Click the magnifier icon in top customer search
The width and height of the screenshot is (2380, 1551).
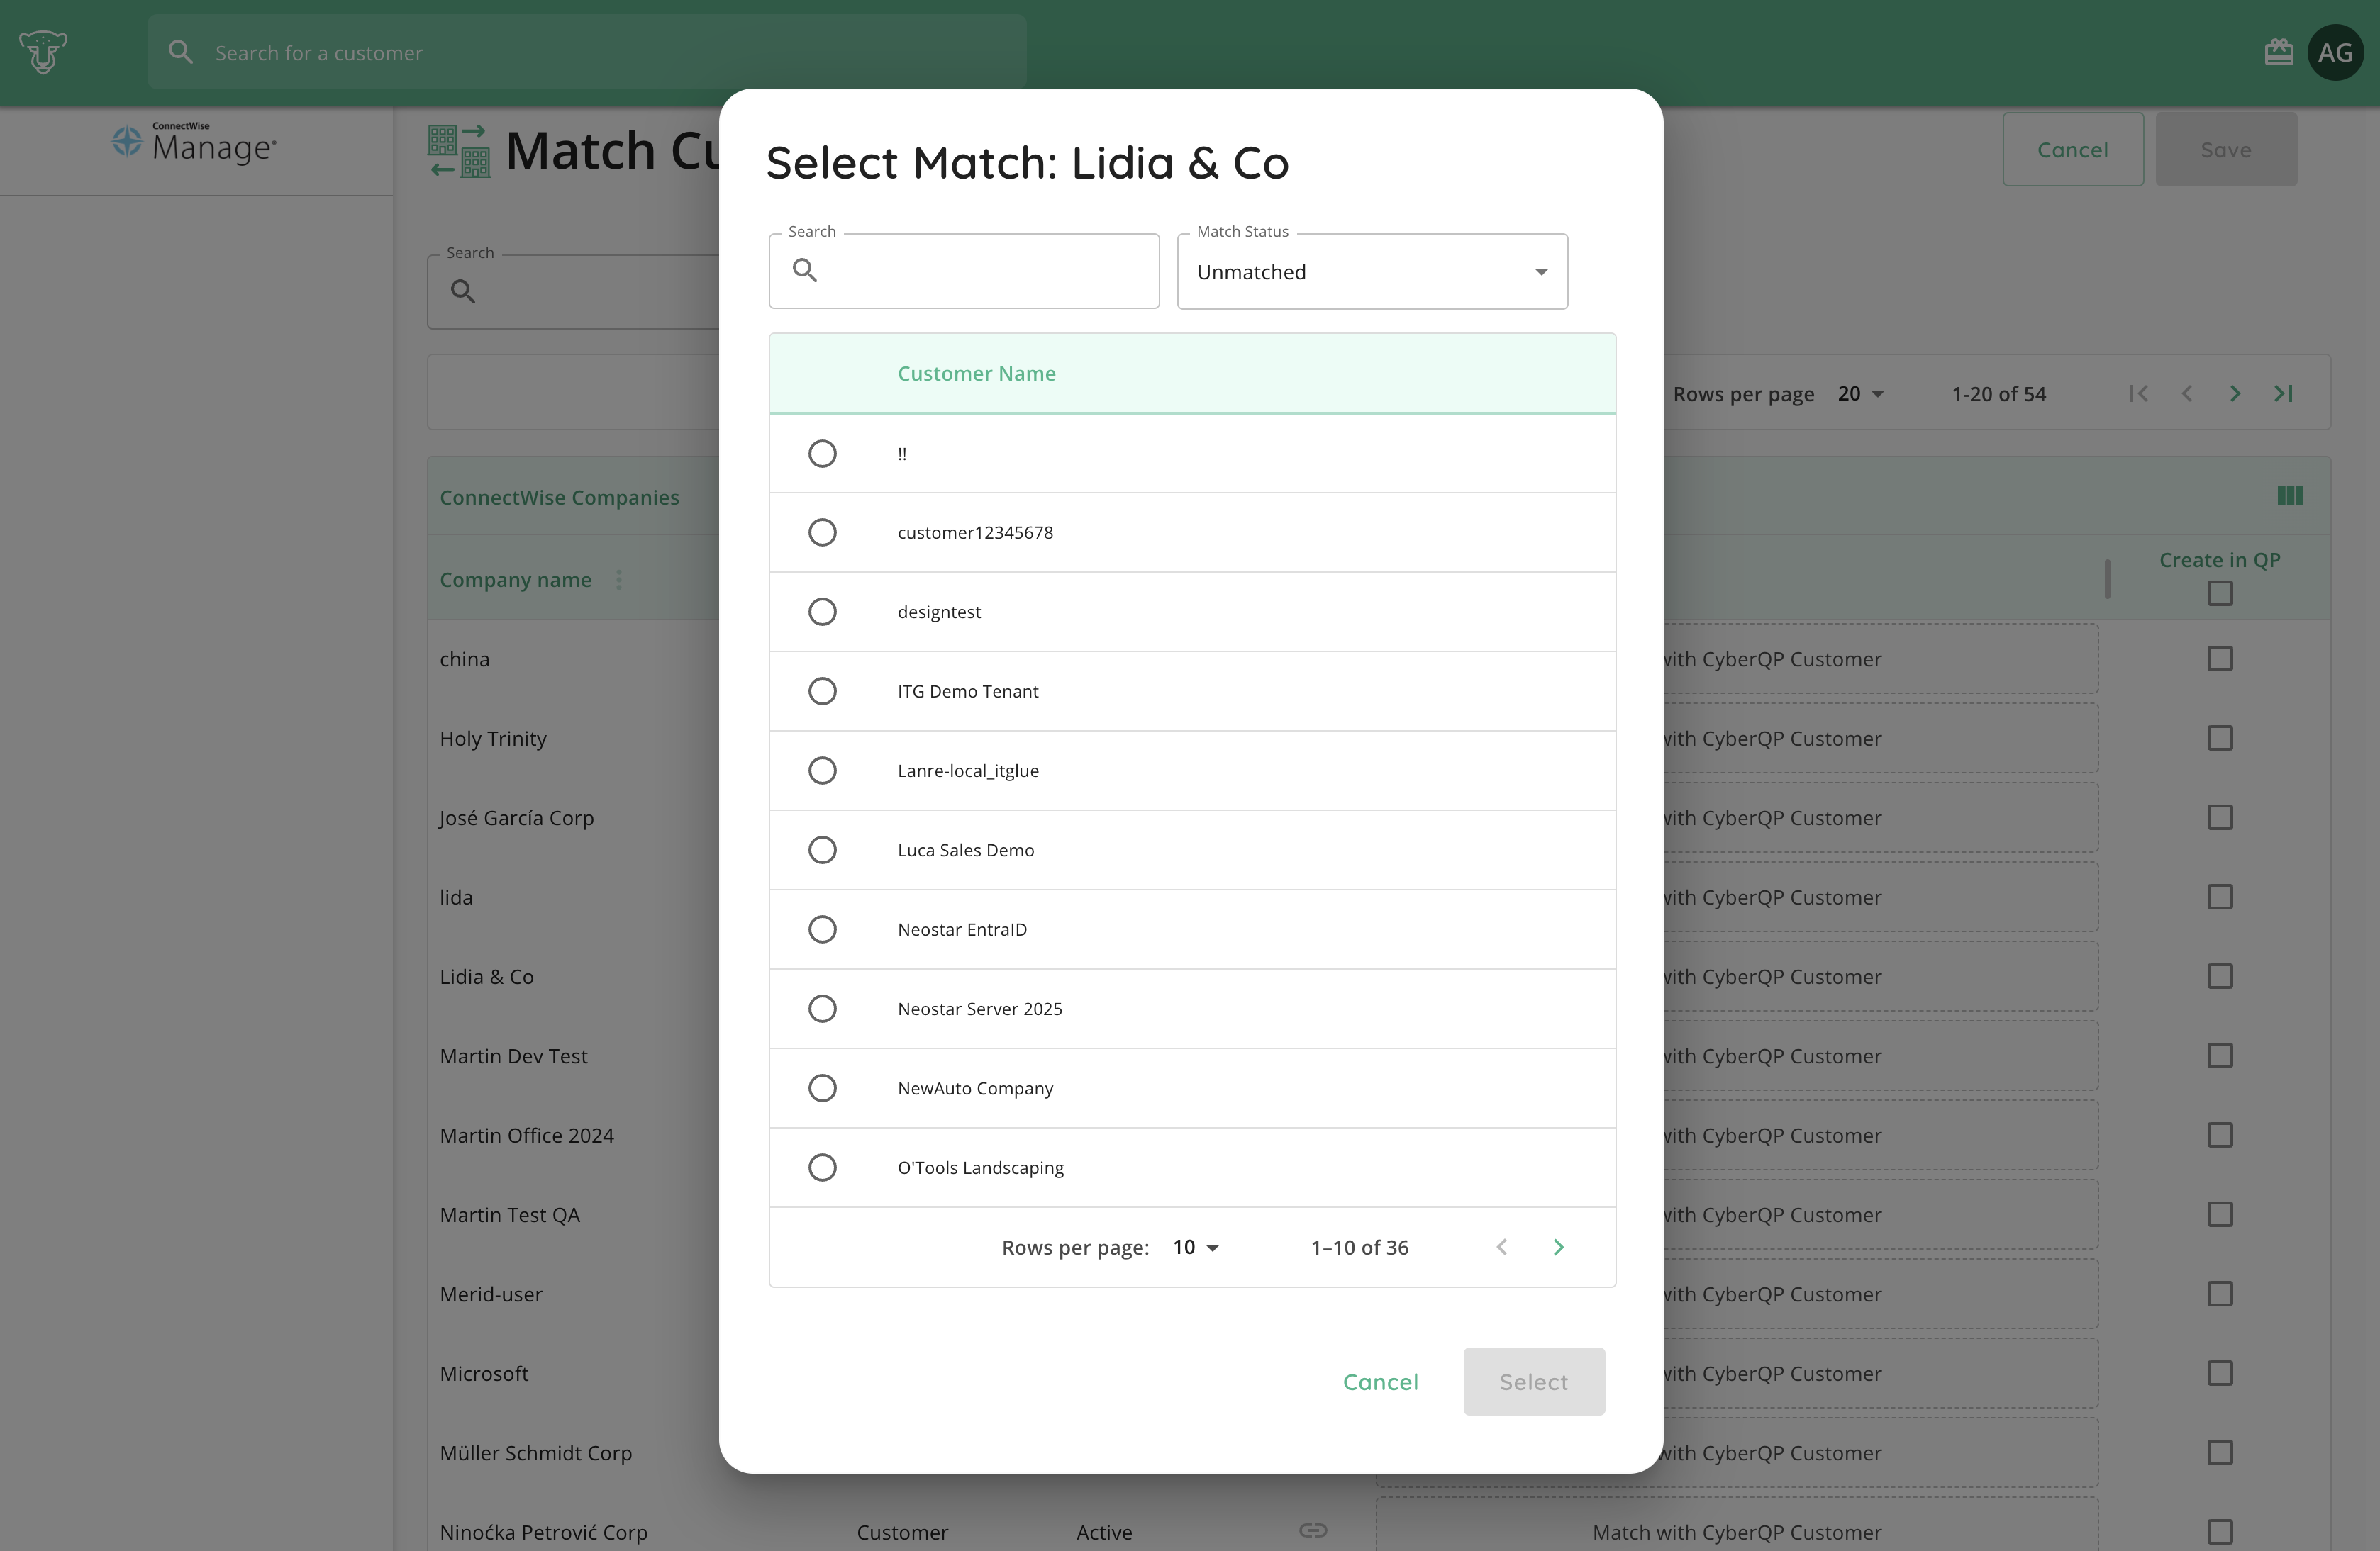[180, 52]
